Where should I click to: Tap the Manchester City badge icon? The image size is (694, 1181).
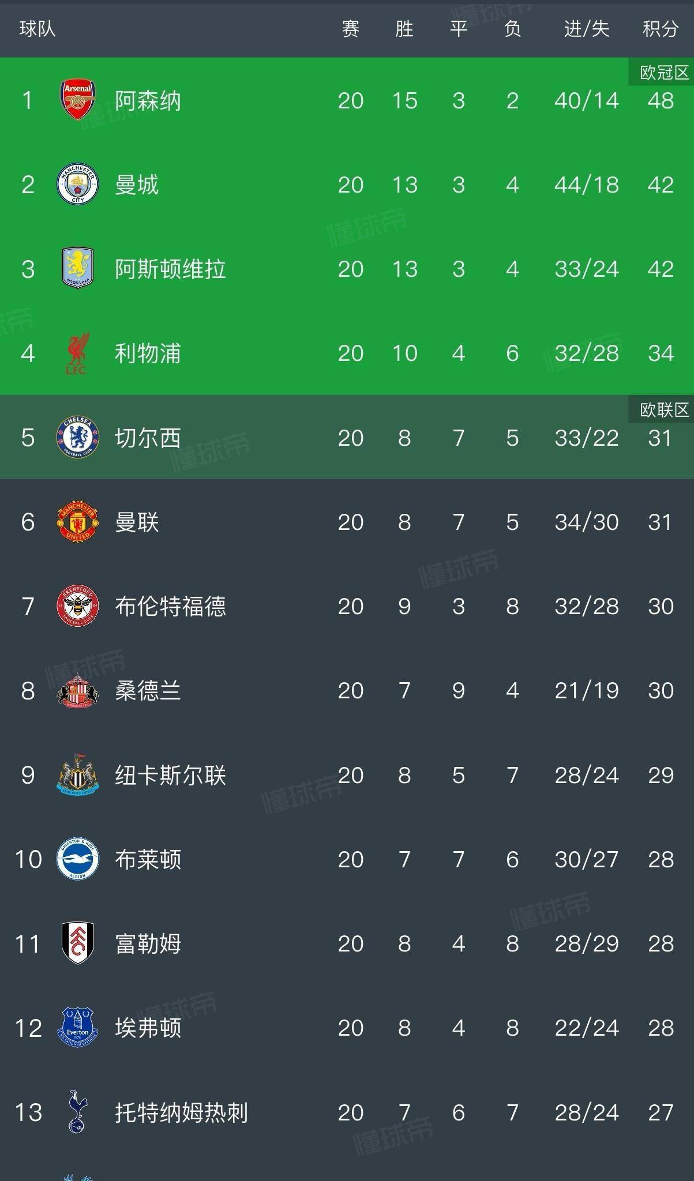pyautogui.click(x=77, y=185)
